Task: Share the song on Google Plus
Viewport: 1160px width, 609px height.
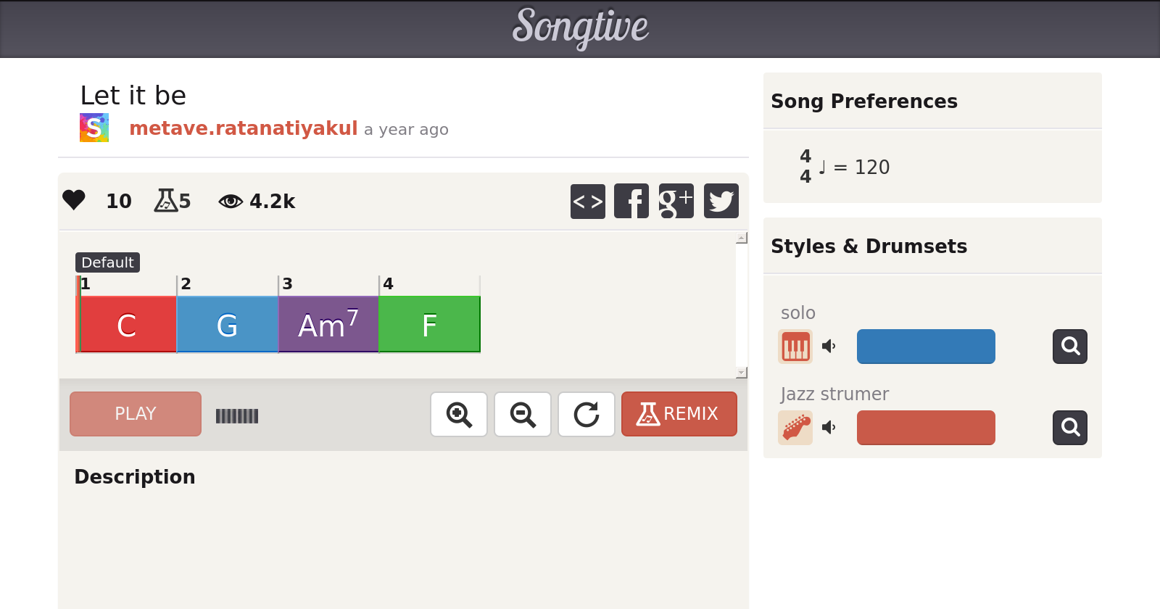Action: point(676,201)
